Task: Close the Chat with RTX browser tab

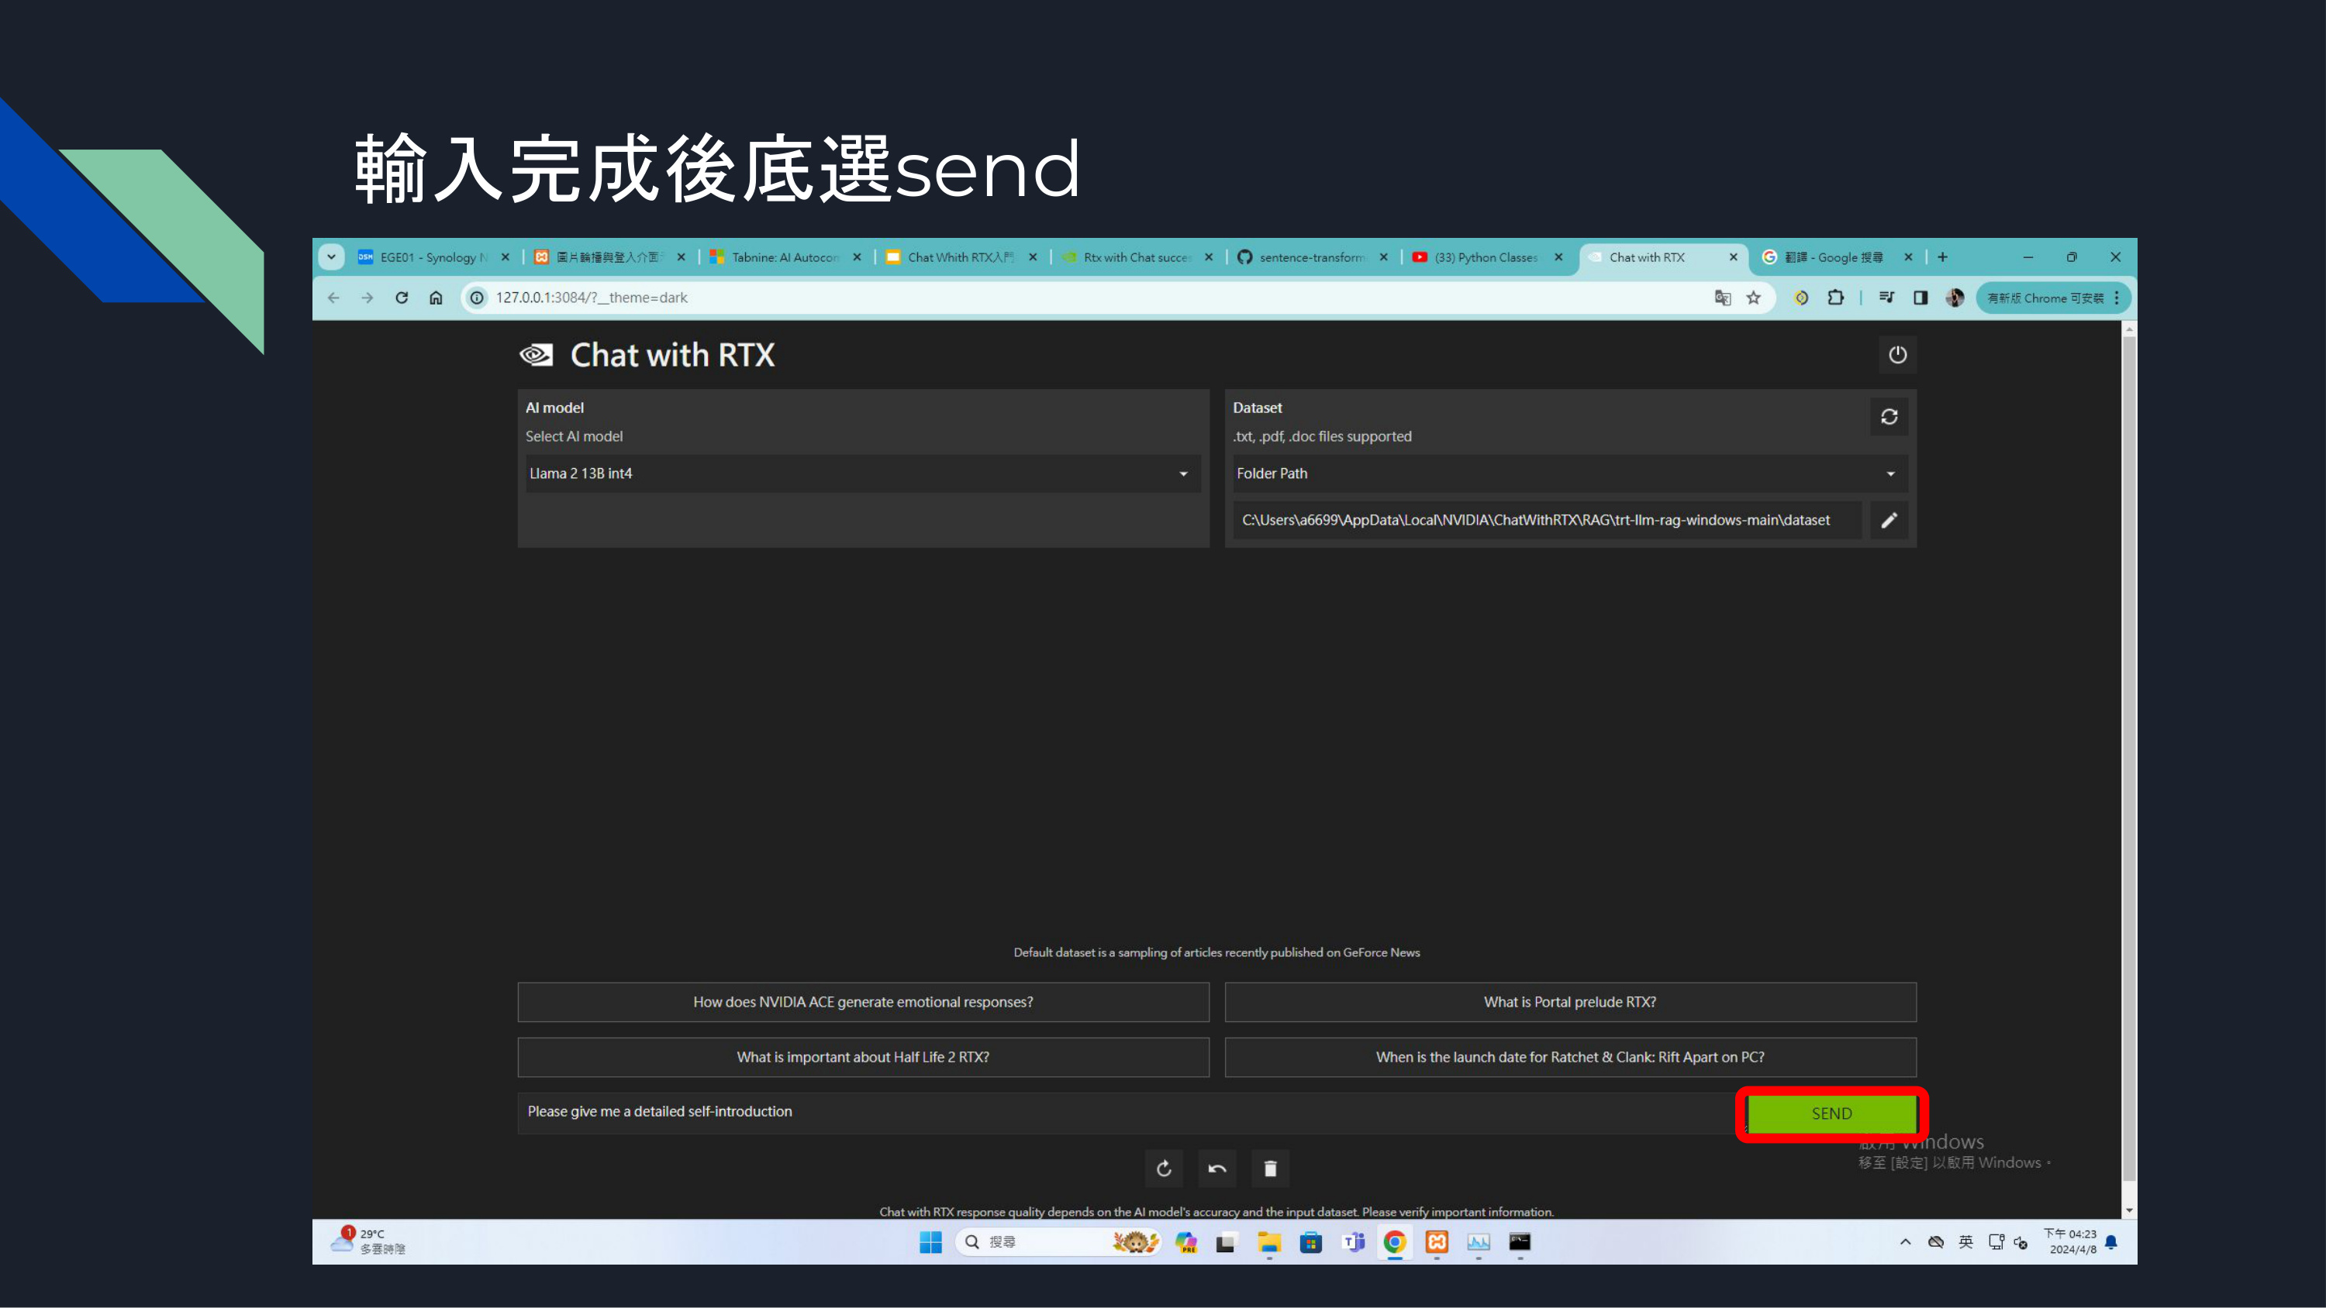Action: [1733, 257]
